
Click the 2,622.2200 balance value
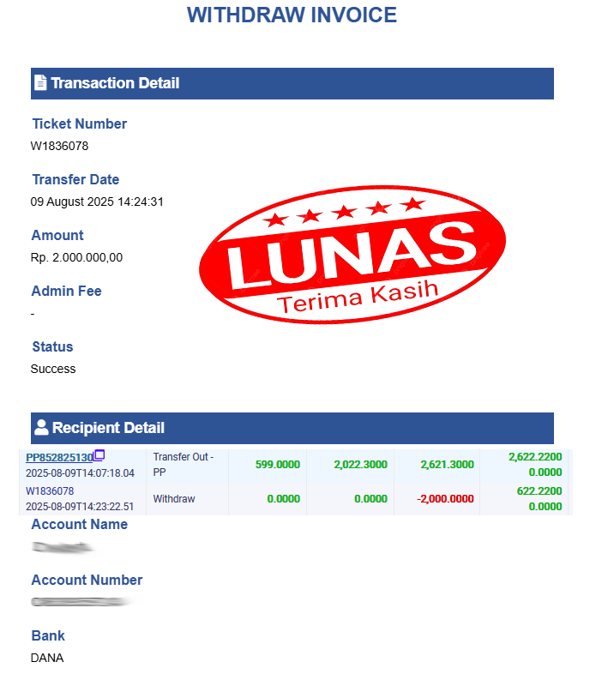tap(535, 456)
